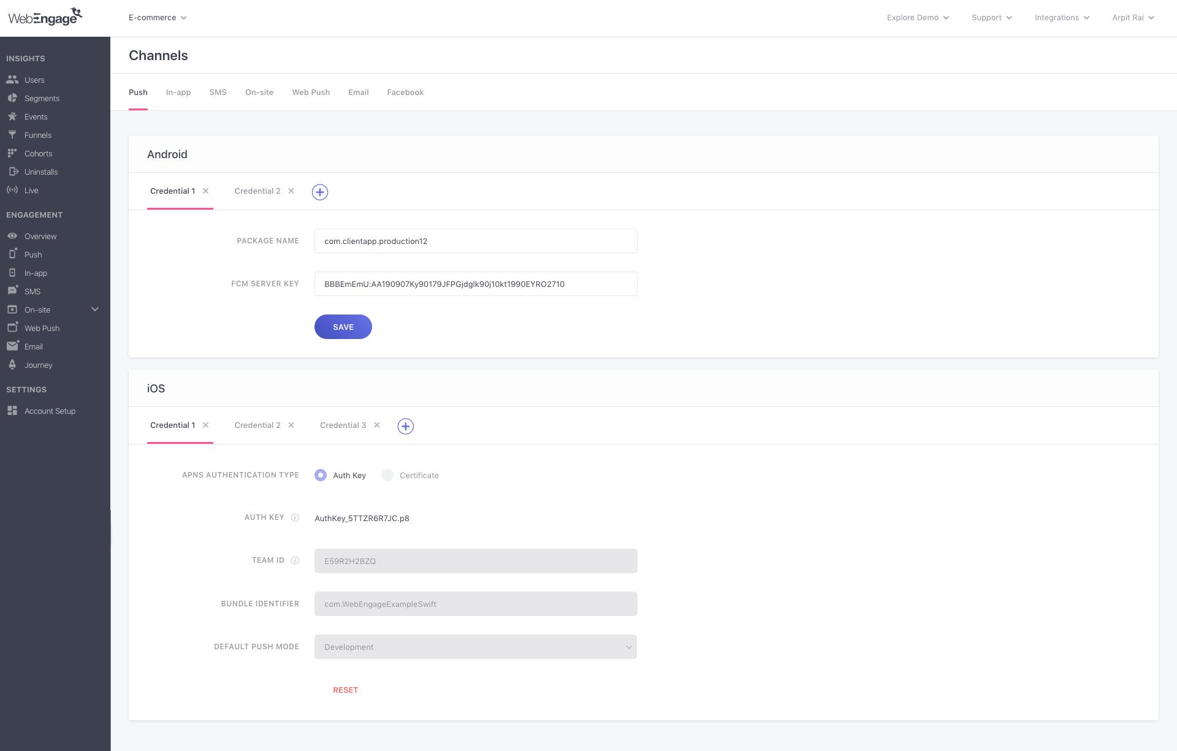This screenshot has height=751, width=1177.
Task: Click the Auth Key info tooltip icon
Action: tap(295, 517)
